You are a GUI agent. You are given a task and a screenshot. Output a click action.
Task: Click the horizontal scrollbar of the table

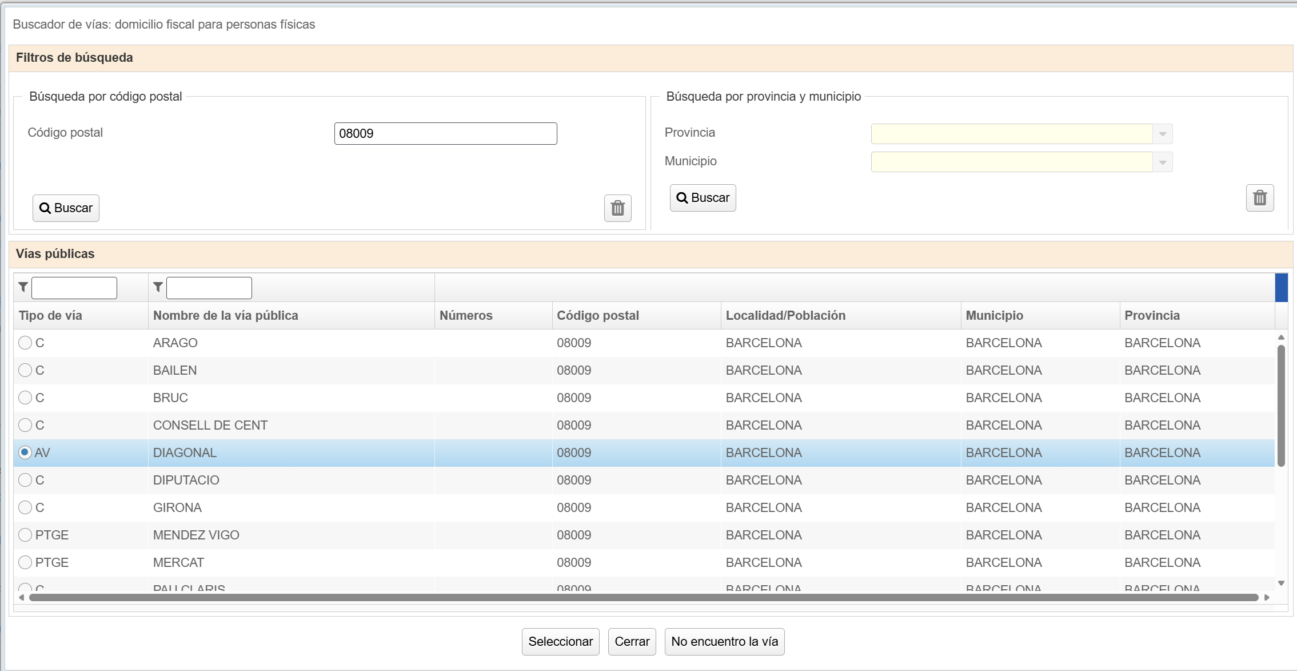pos(643,597)
